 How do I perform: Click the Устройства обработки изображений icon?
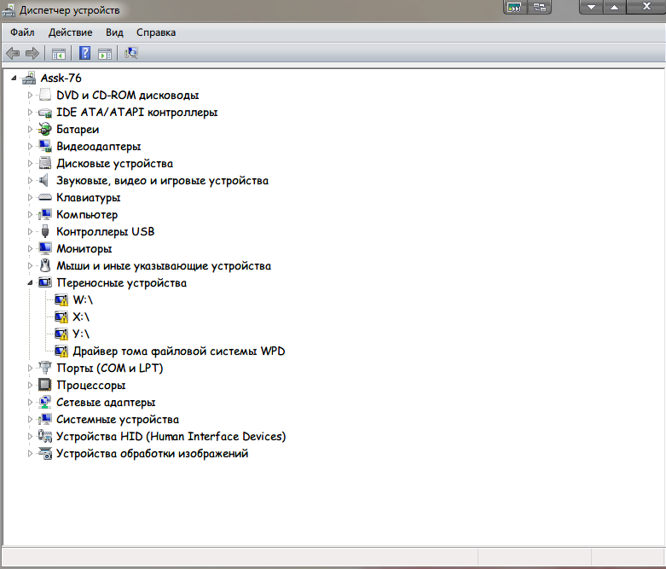click(x=45, y=454)
